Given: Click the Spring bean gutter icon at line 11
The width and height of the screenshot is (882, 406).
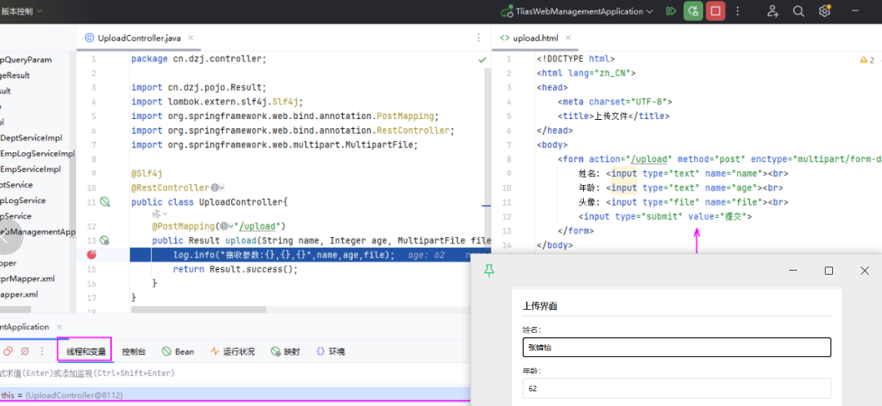Looking at the screenshot, I should (x=104, y=202).
